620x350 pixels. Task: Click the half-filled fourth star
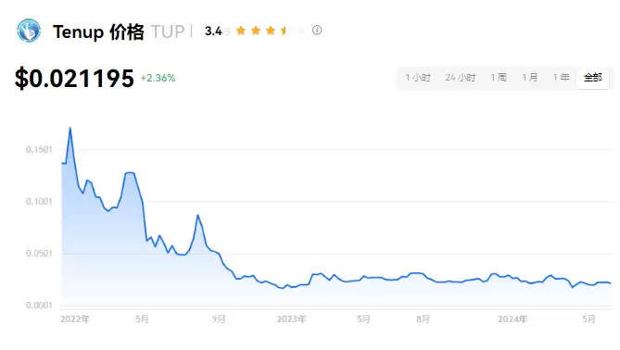coord(285,31)
